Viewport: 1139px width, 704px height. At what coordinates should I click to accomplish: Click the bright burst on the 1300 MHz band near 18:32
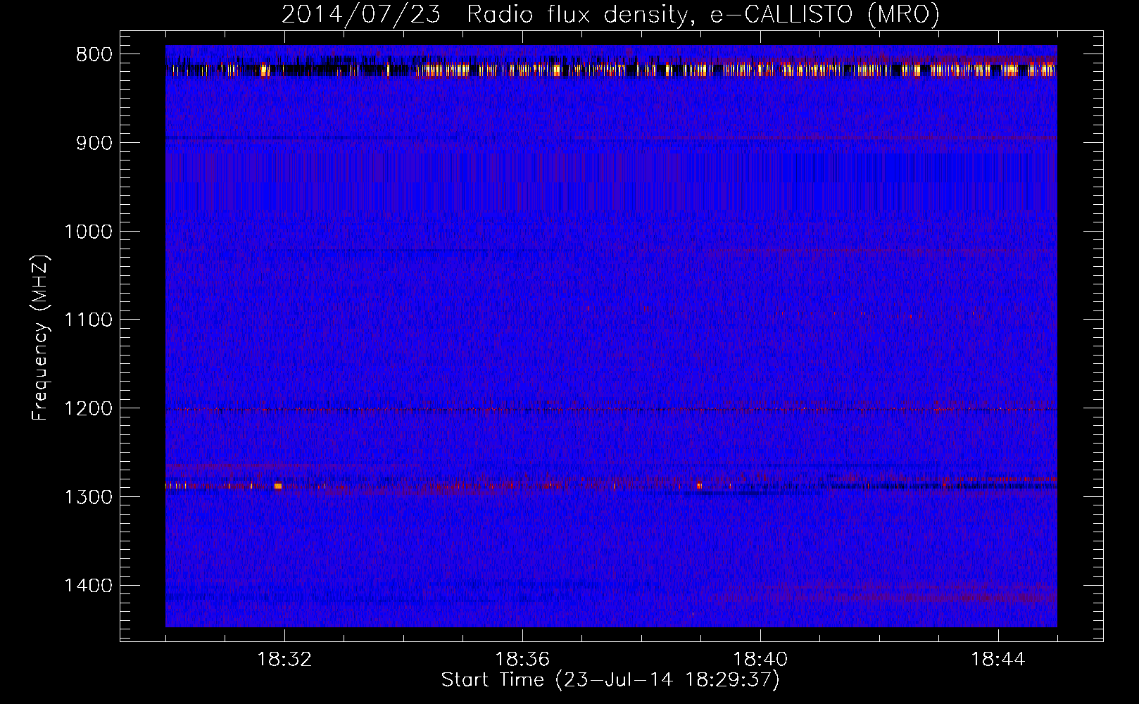tap(278, 486)
